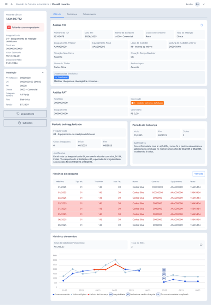
Task: Click the BB irregularidade marker on chart
Action: click(164, 270)
